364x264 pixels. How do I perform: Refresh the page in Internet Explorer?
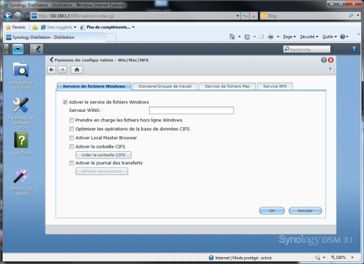(x=245, y=16)
